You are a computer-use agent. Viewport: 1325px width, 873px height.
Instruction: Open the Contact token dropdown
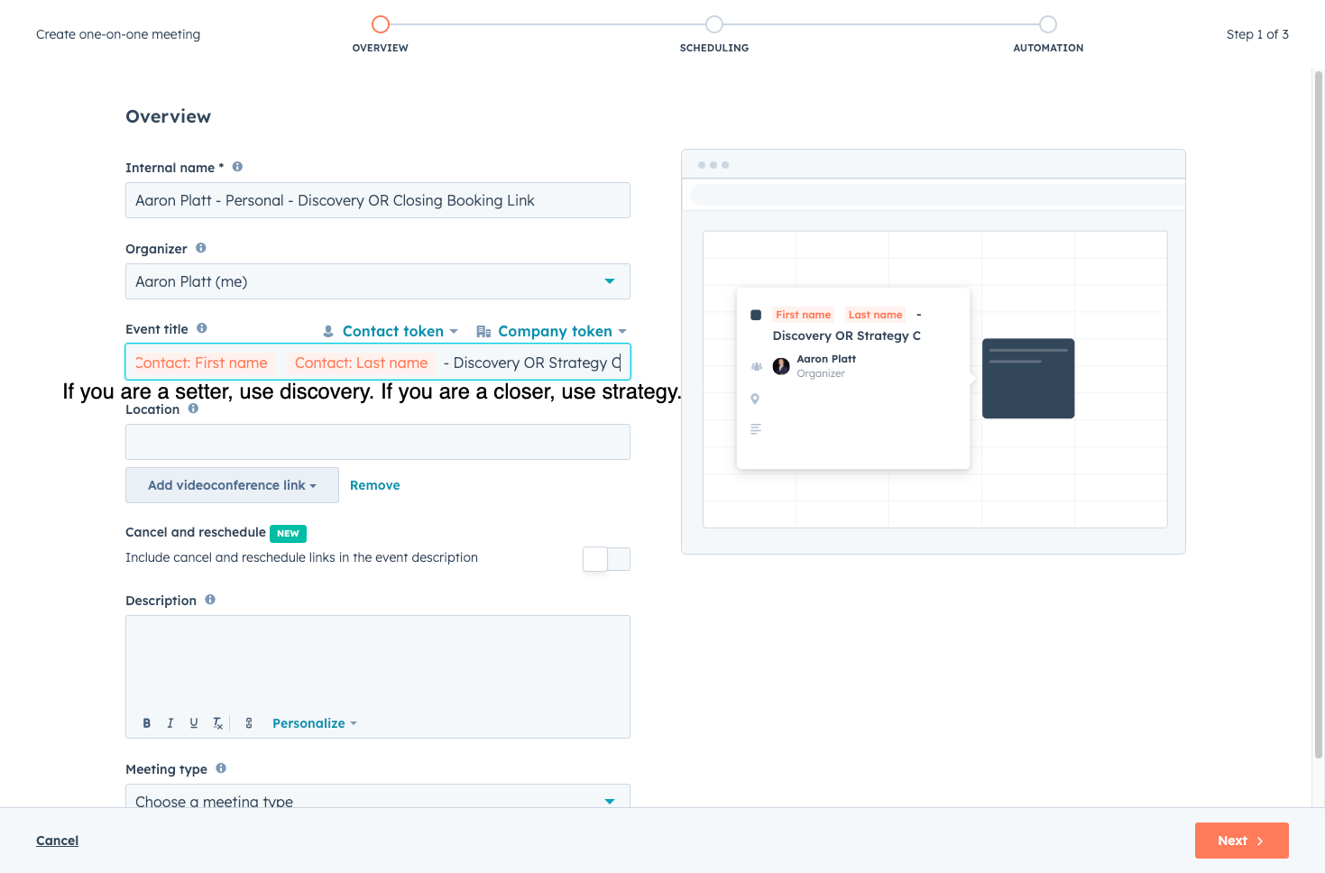391,331
